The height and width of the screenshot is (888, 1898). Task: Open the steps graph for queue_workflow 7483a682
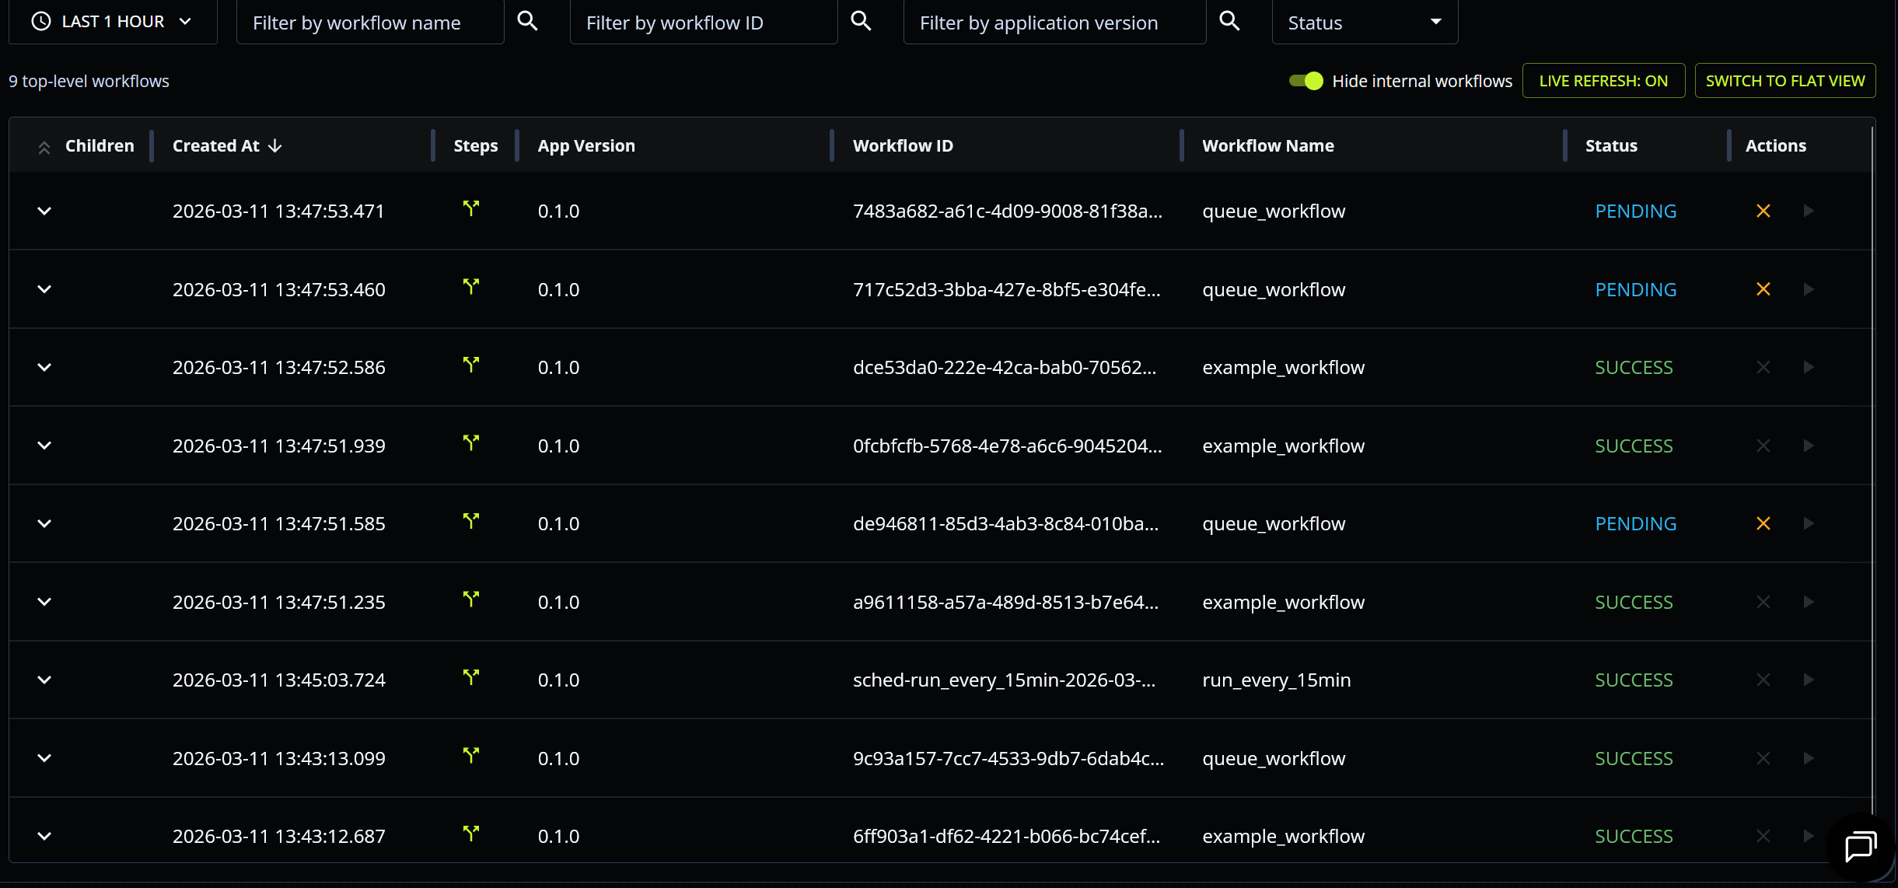471,208
